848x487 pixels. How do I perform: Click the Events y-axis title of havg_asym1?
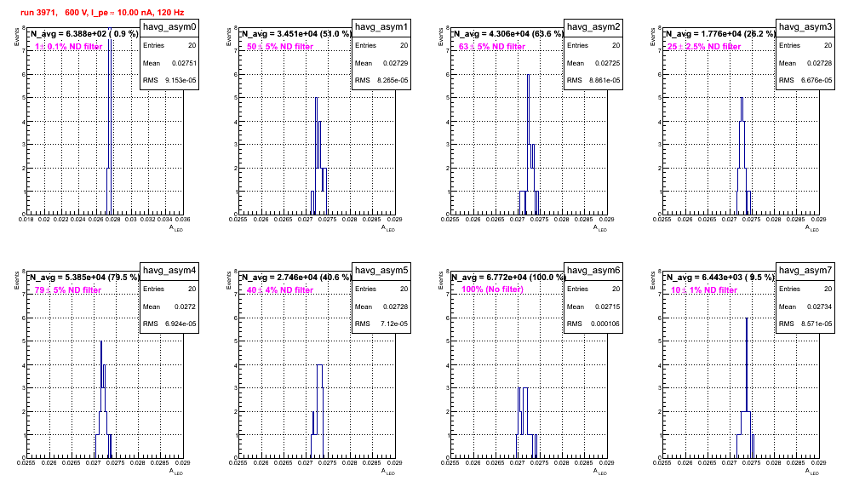[x=229, y=37]
